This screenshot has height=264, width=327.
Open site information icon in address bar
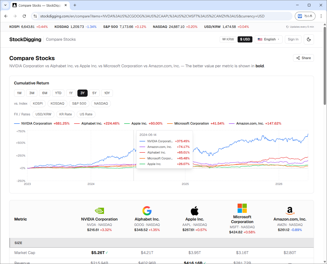click(x=36, y=16)
